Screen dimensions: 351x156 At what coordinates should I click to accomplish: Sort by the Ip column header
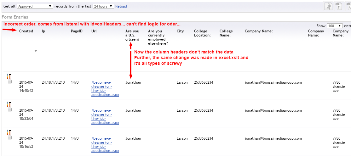43,31
